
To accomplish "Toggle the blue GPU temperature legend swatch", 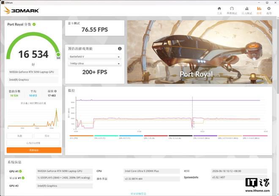I will click(131, 136).
